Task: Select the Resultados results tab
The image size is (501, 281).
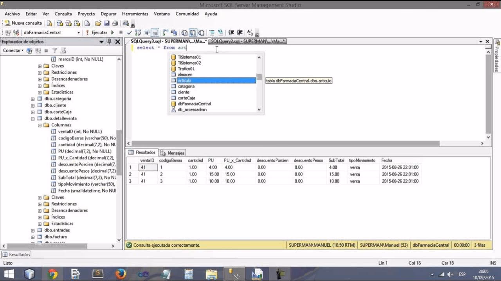Action: 143,152
